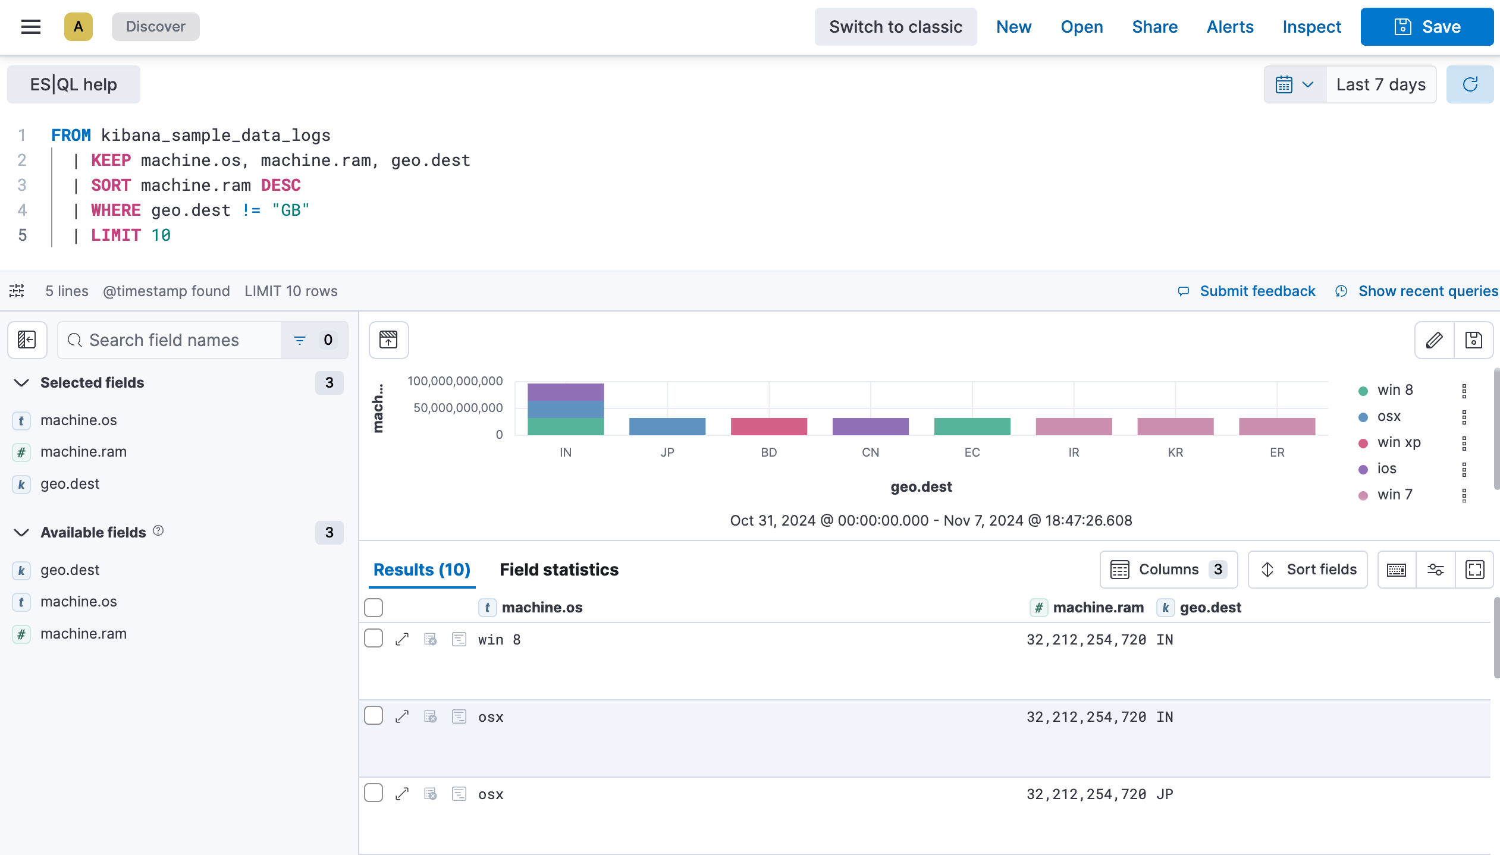Open the date picker calendar dropdown
Viewport: 1500px width, 855px height.
1294,84
